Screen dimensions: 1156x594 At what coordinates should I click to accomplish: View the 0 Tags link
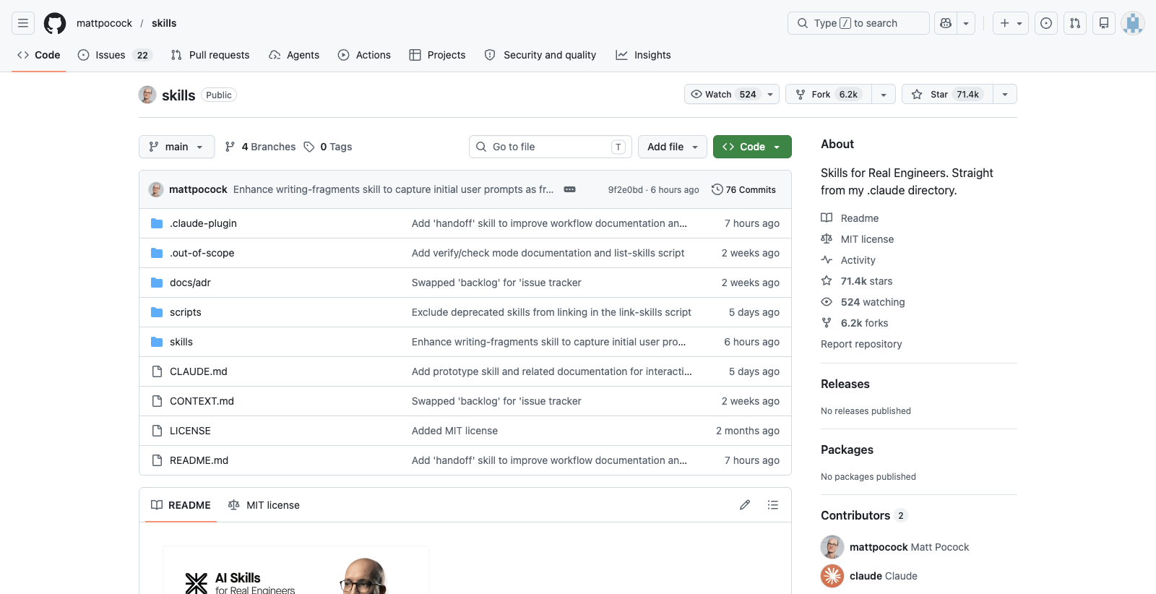click(x=328, y=147)
